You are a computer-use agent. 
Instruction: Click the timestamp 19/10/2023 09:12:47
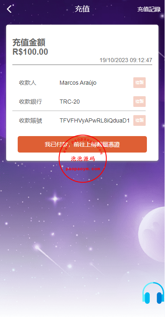coord(126,60)
